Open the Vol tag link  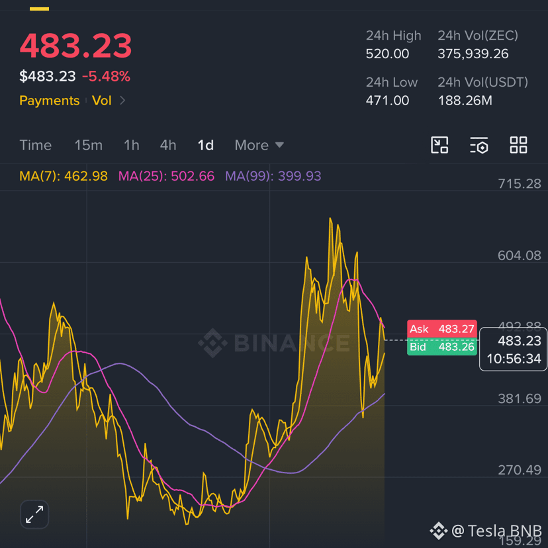tap(101, 101)
